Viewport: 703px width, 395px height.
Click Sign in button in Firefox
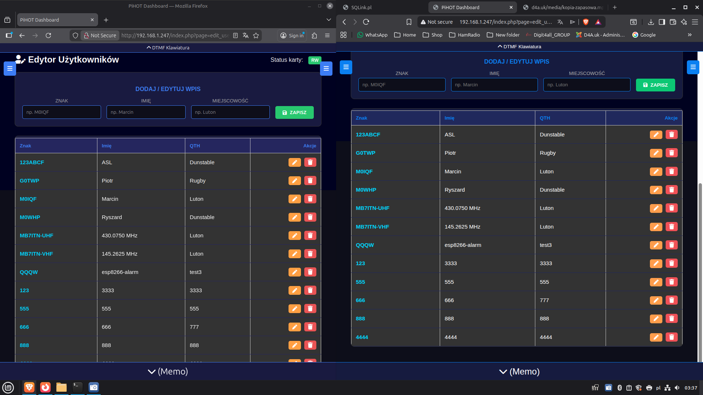coord(292,35)
